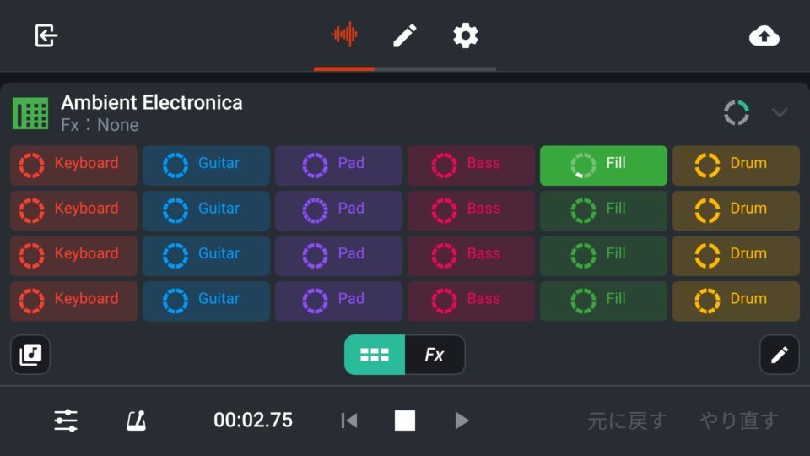The width and height of the screenshot is (810, 456).
Task: Trigger the second-row Guitar pad
Action: click(x=206, y=210)
